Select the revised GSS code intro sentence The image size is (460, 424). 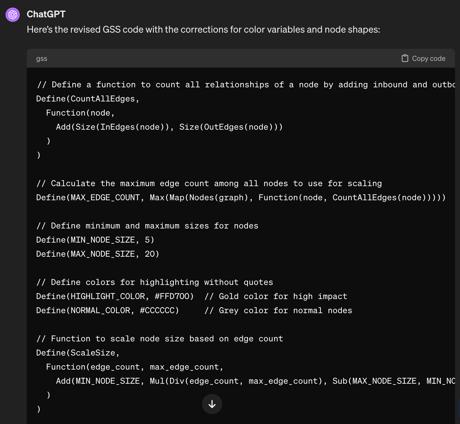point(203,29)
